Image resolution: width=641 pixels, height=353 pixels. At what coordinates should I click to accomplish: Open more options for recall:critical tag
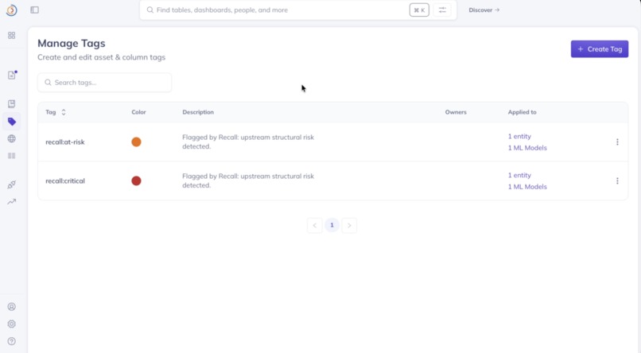click(617, 180)
